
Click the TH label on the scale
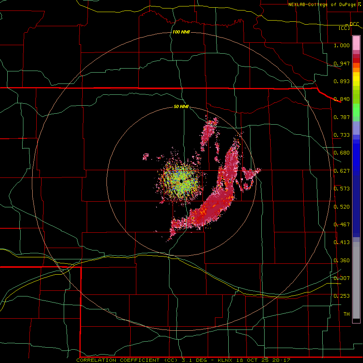tap(346, 314)
